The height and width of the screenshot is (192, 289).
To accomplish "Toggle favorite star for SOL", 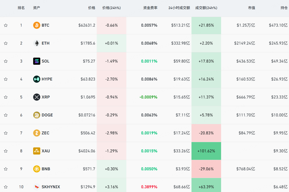I will [6, 61].
